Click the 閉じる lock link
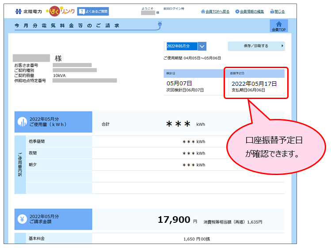Image resolution: width=331 pixels, height=248 pixels. point(276,11)
